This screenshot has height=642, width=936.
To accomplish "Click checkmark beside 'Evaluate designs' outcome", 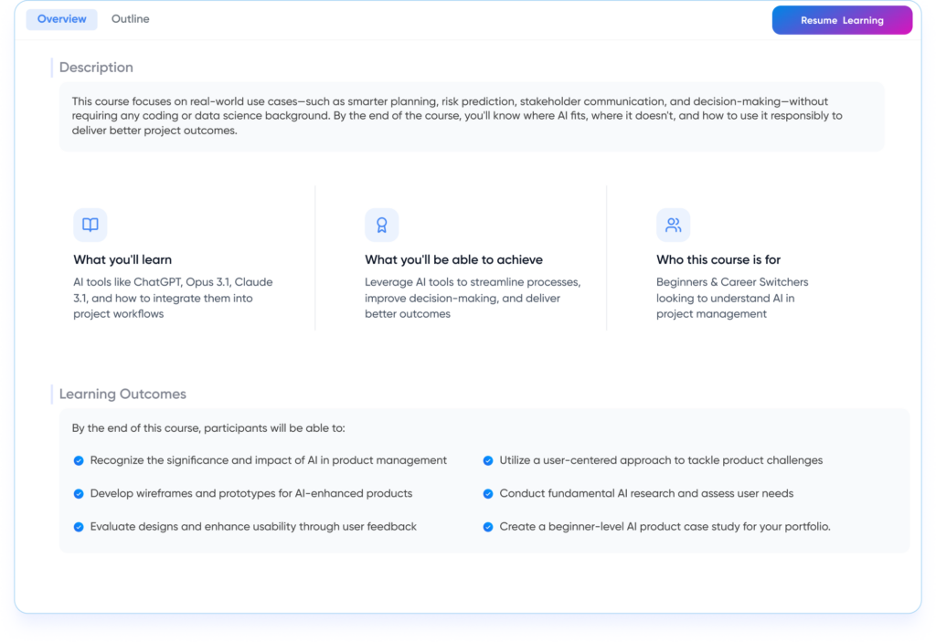I will (x=79, y=527).
